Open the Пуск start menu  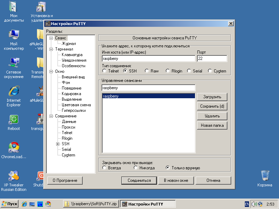[10, 204]
